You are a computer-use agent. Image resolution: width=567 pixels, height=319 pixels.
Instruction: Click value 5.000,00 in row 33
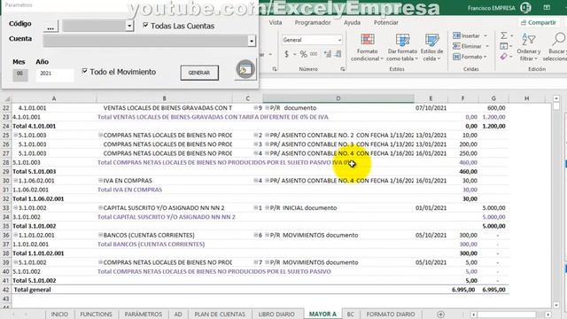(x=493, y=208)
